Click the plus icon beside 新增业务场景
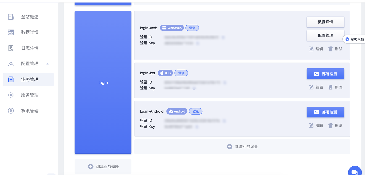Screen dimensions: 365x175 pyautogui.click(x=230, y=147)
